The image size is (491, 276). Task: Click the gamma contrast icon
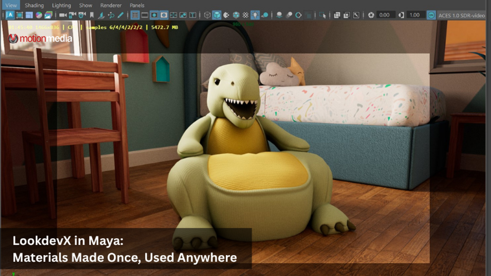pos(401,15)
